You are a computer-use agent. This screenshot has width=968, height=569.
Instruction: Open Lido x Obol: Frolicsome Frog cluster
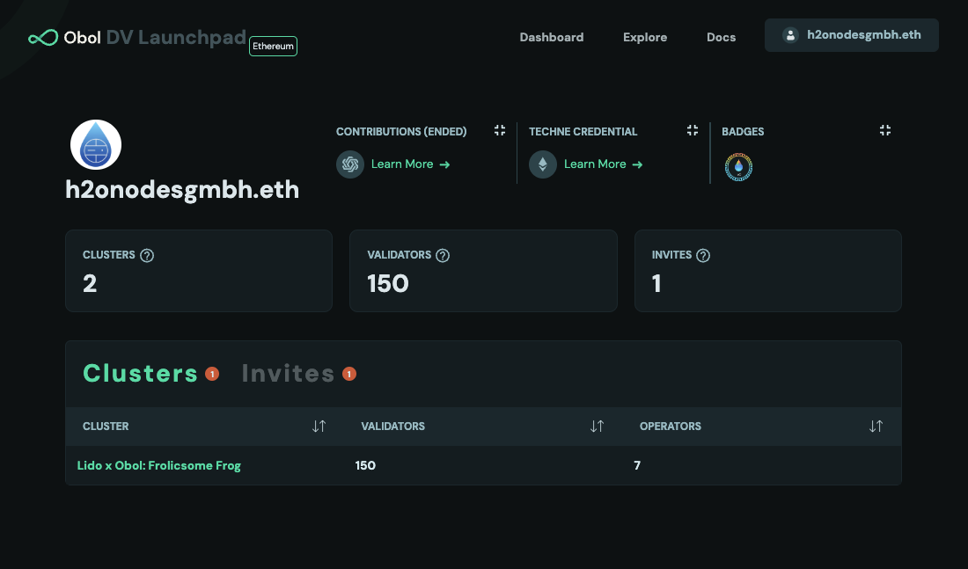coord(159,465)
